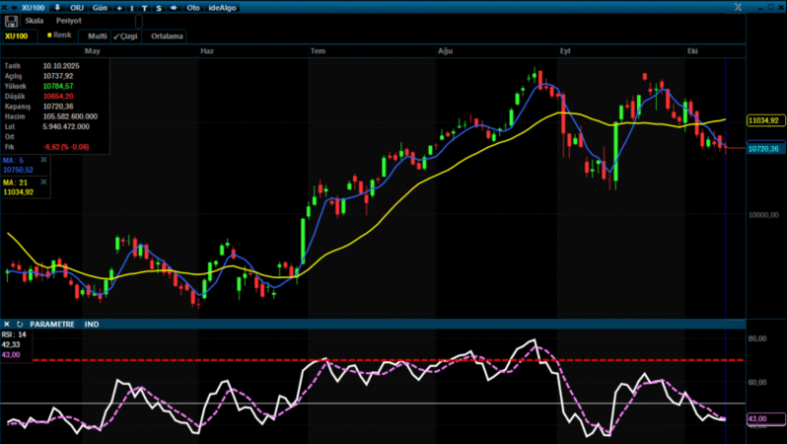787x444 pixels.
Task: Close the RSI indicator panel
Action: 7,324
